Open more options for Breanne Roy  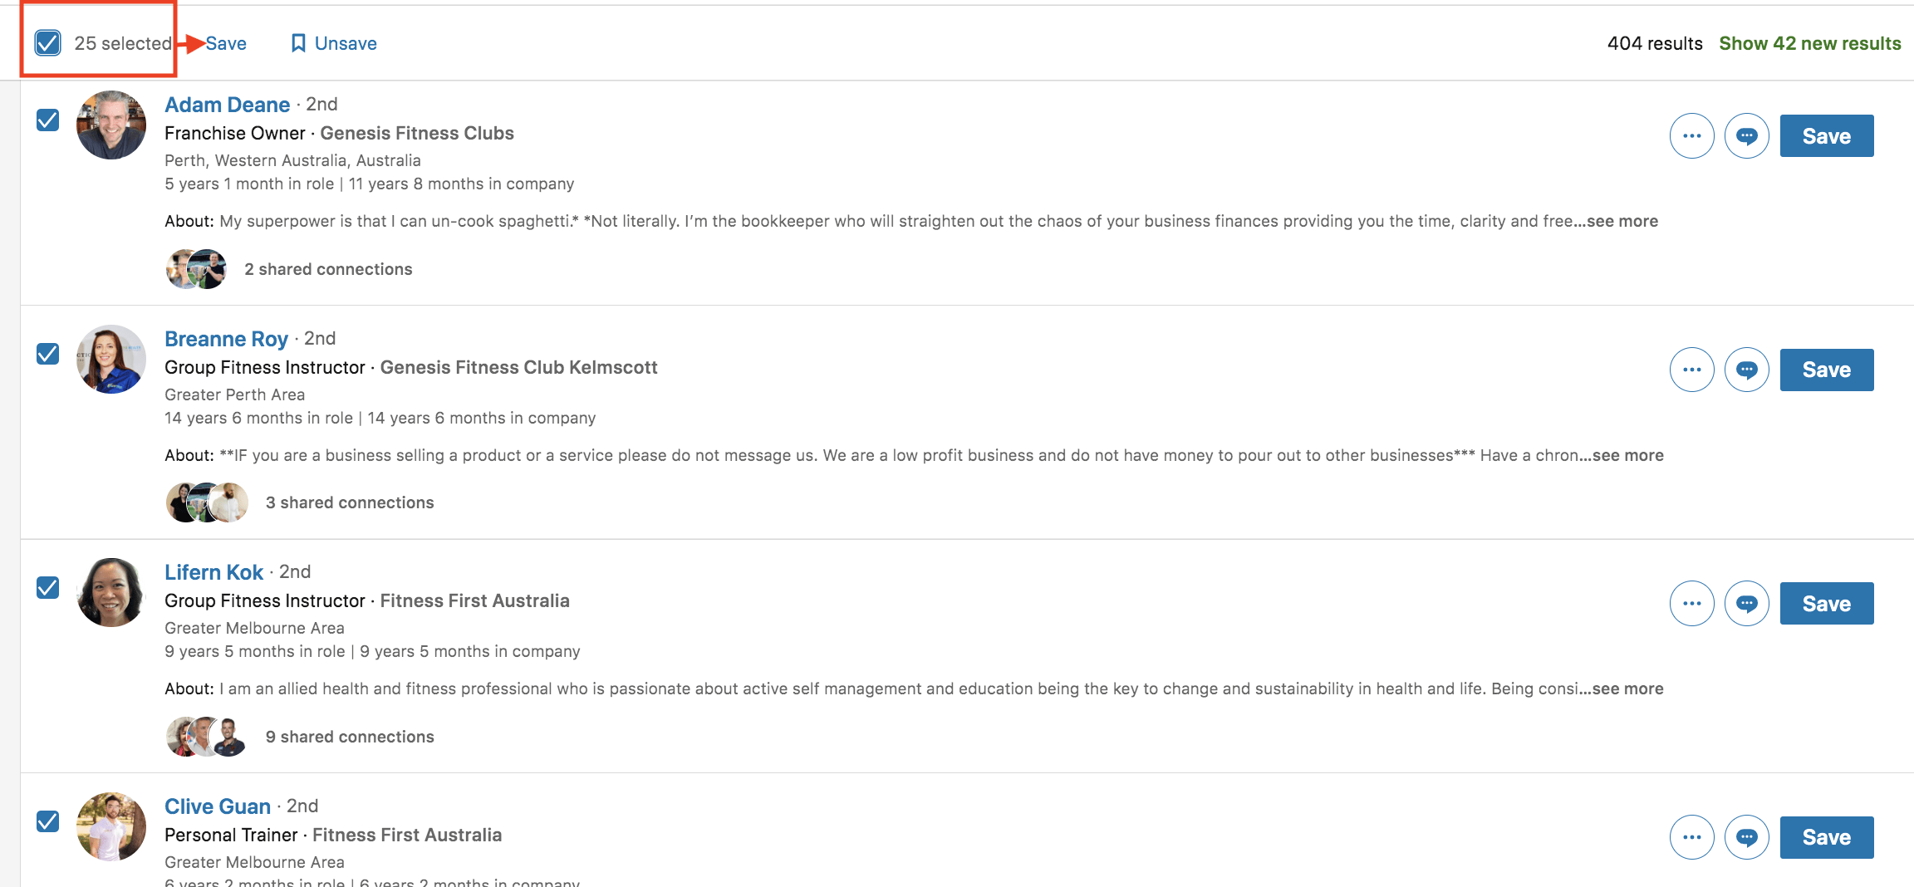1691,370
